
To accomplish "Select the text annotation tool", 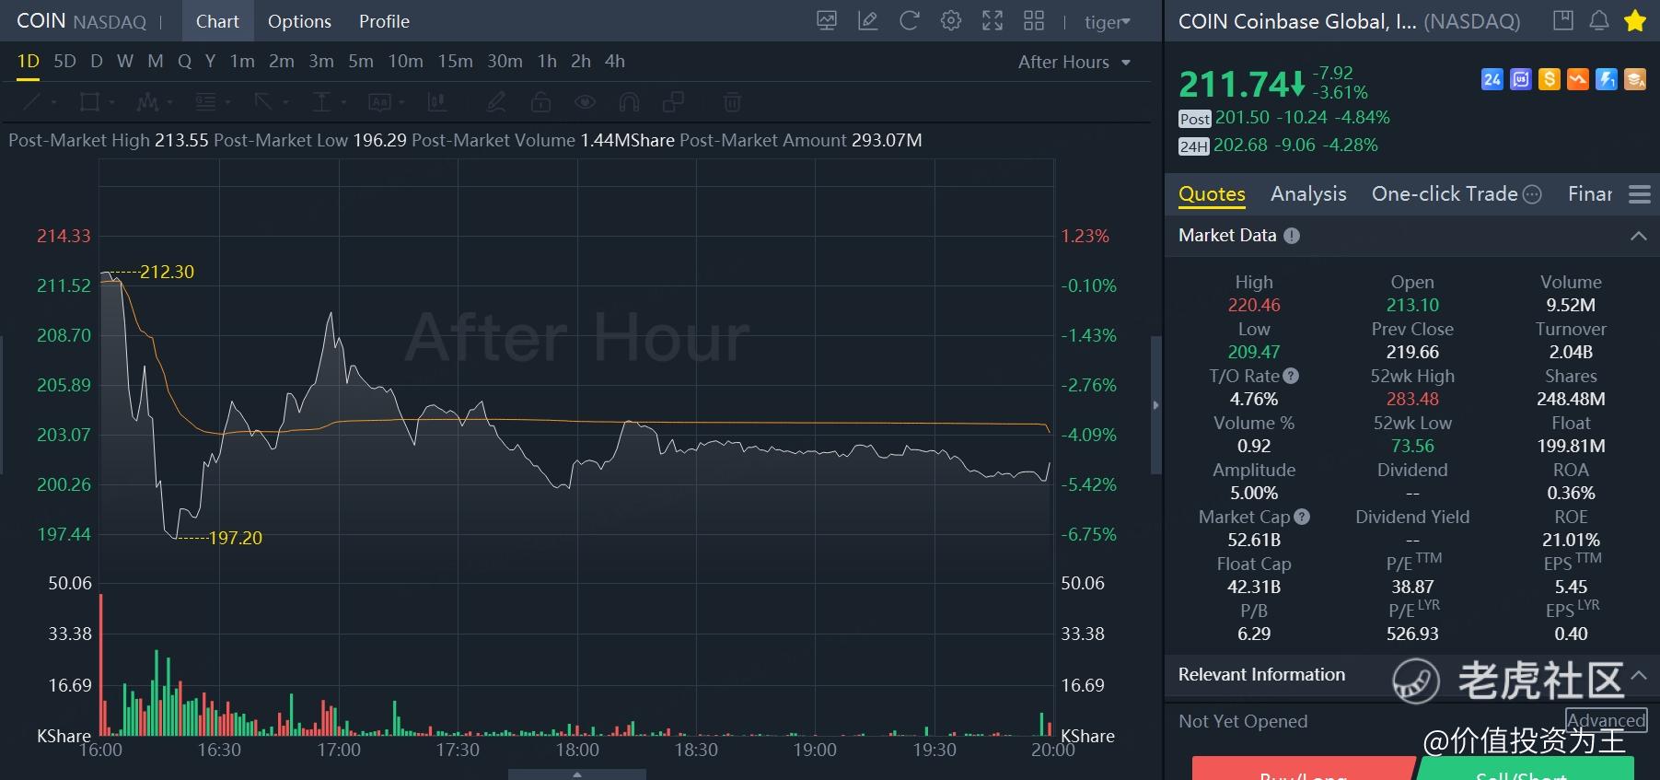I will click(379, 102).
